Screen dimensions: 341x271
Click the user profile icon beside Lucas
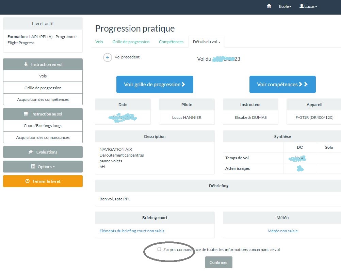302,6
